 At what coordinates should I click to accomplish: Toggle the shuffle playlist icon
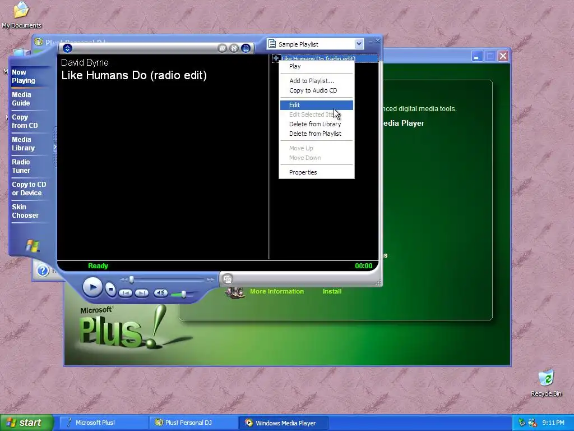[222, 48]
